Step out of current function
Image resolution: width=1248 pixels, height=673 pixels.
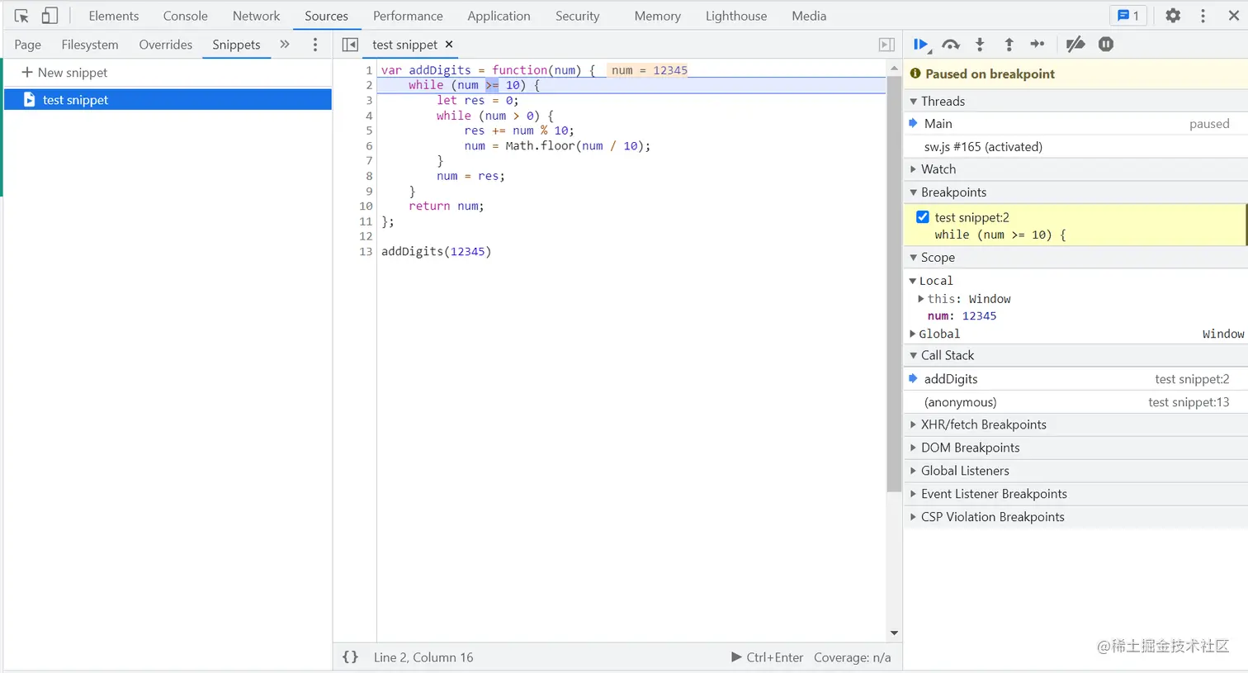[x=1009, y=45]
